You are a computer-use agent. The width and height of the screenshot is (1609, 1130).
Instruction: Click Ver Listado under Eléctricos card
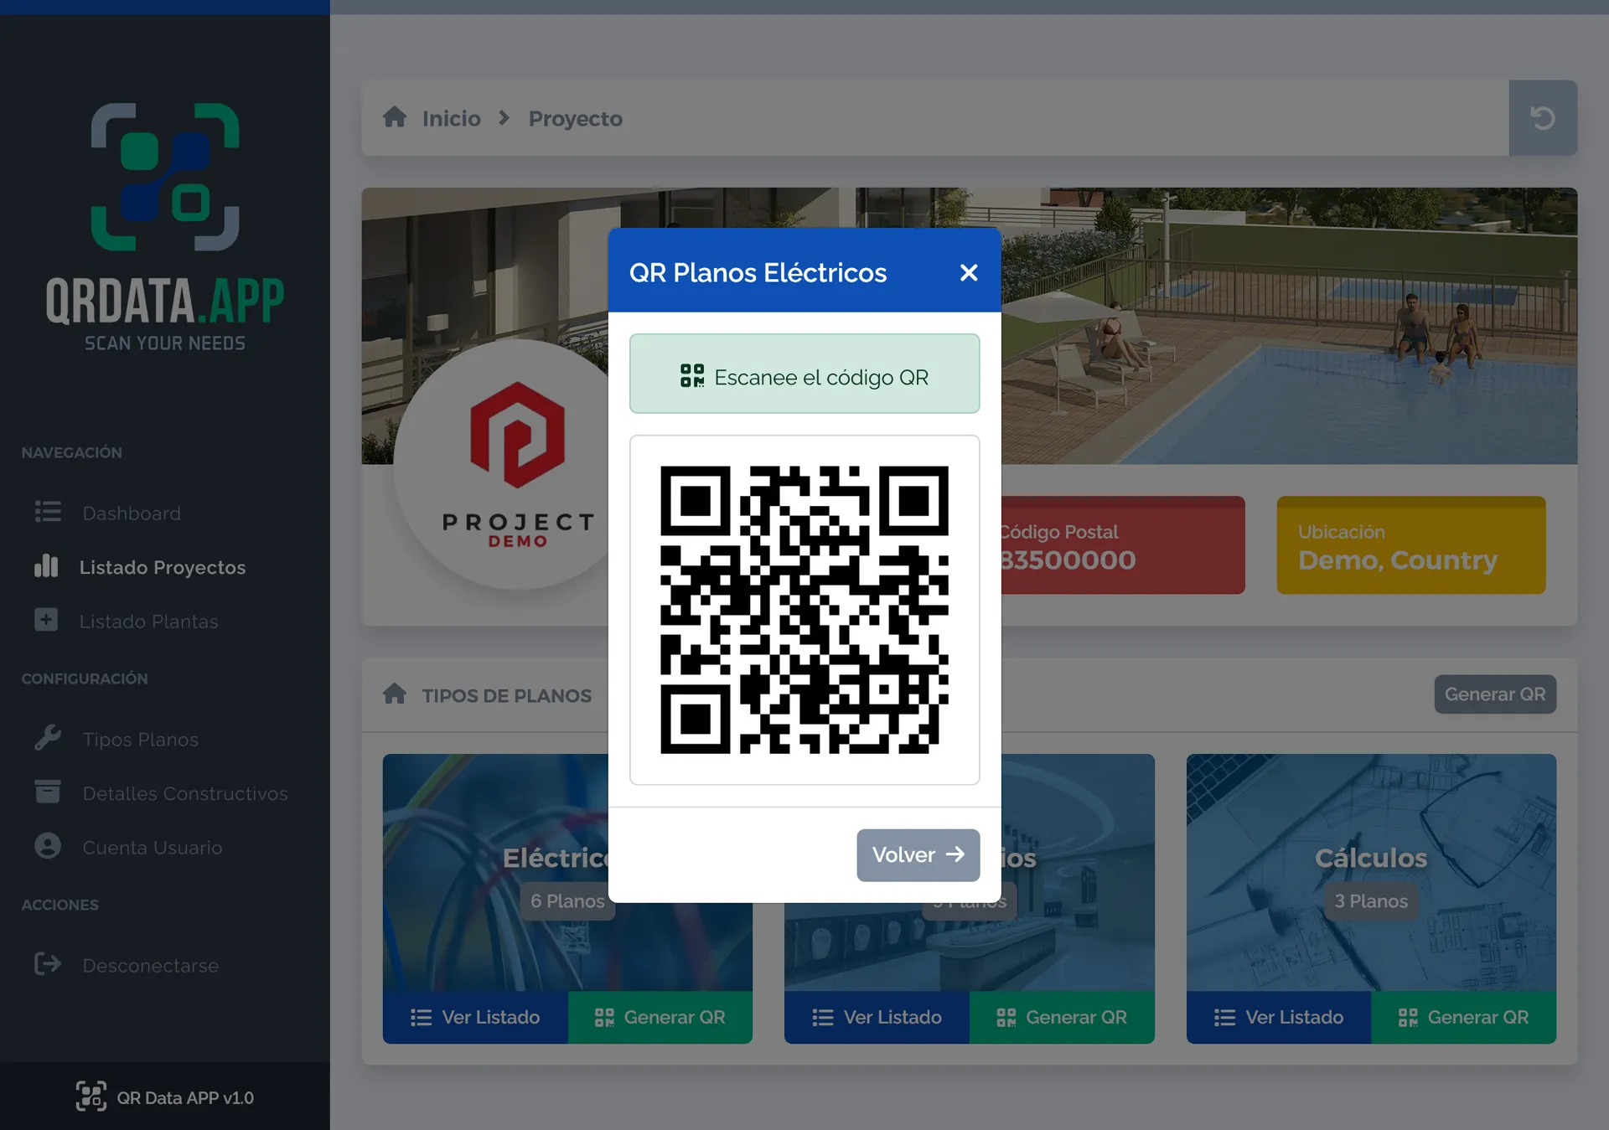(475, 1017)
